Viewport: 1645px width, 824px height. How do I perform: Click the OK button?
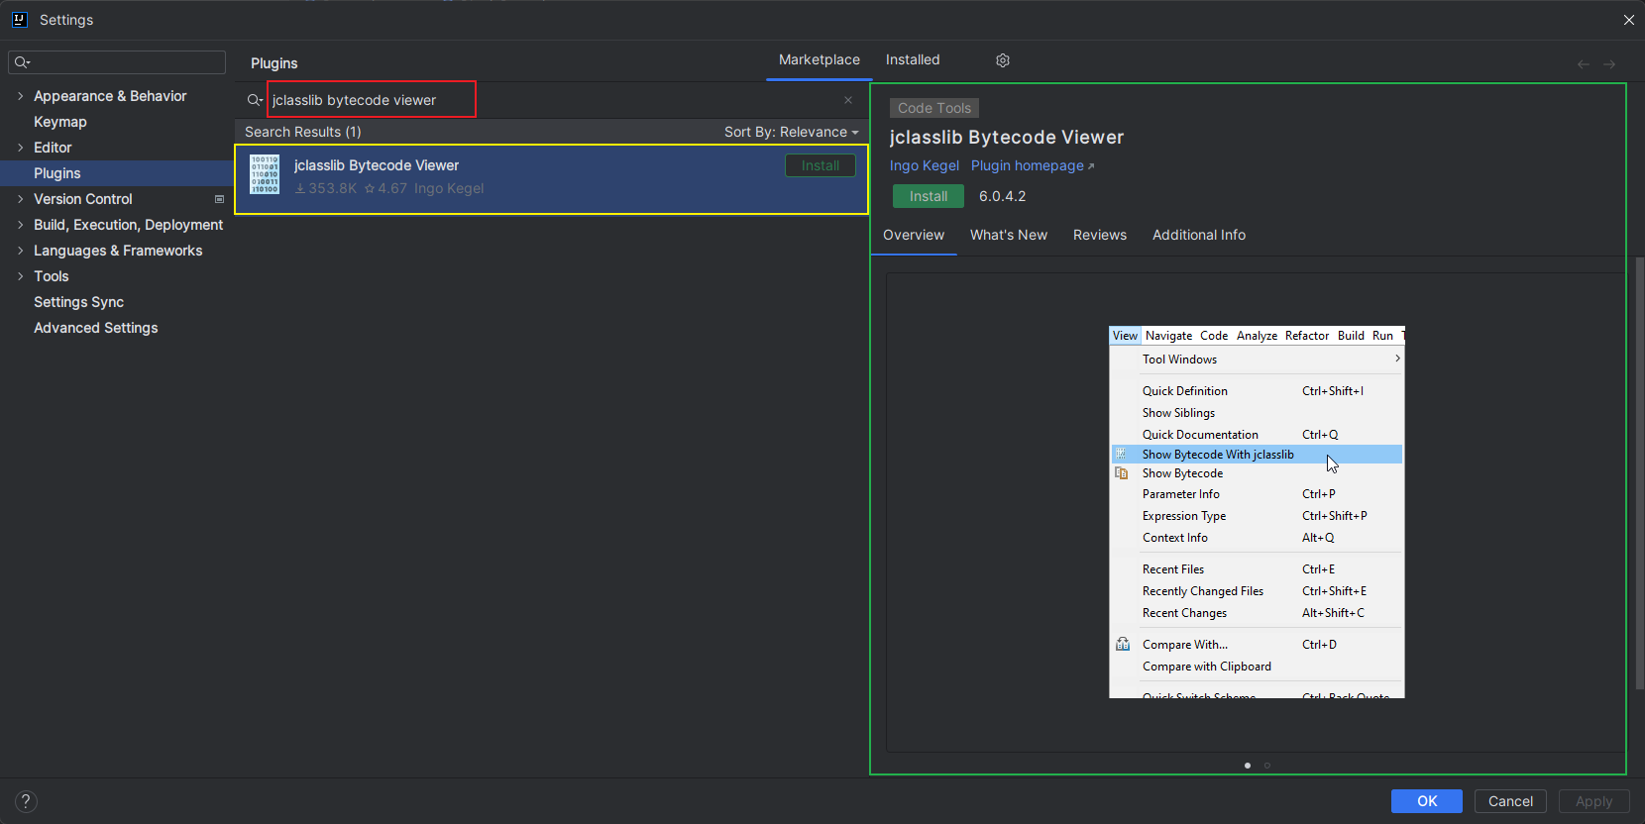(x=1427, y=801)
